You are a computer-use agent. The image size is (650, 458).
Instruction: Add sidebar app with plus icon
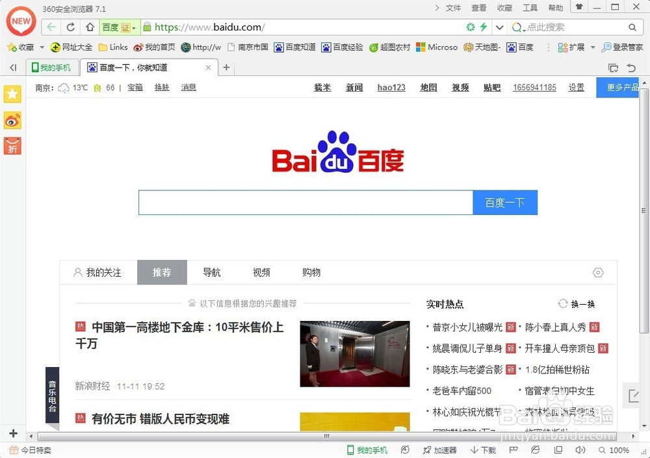(x=13, y=433)
